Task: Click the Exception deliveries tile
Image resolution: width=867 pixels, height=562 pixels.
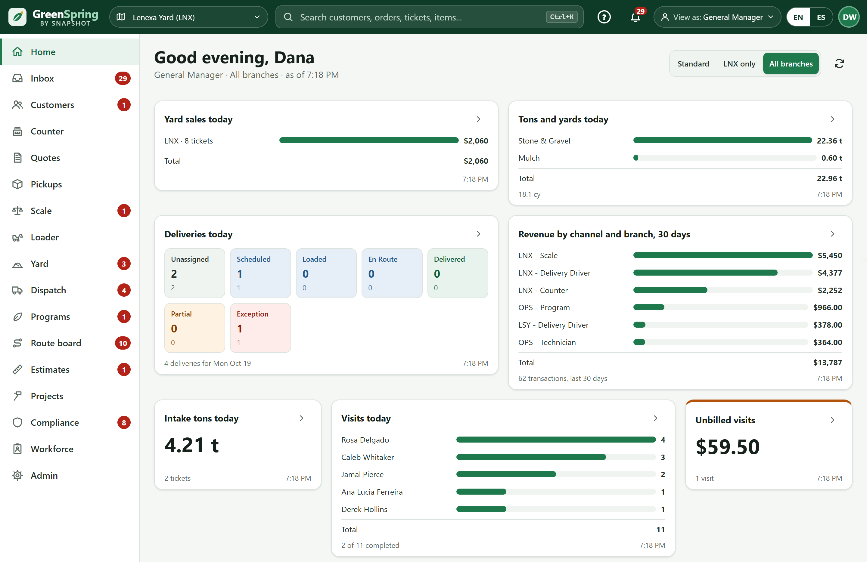Action: pyautogui.click(x=260, y=328)
